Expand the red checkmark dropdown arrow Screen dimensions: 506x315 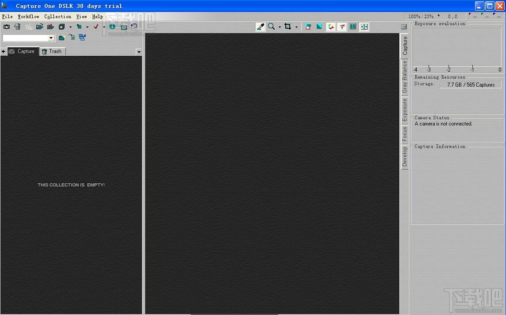104,27
